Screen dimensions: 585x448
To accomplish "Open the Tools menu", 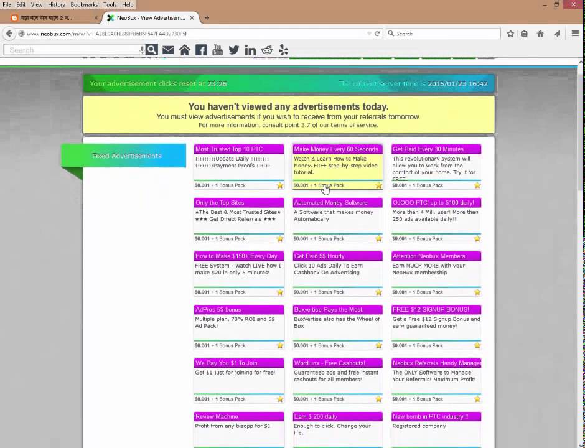I will [110, 5].
